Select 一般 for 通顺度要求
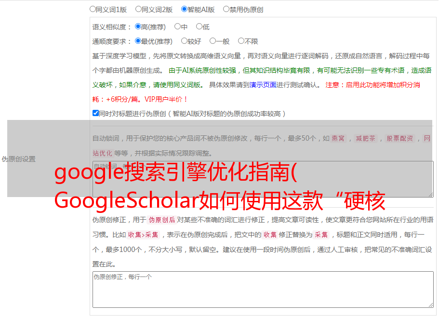The width and height of the screenshot is (439, 317). click(213, 41)
